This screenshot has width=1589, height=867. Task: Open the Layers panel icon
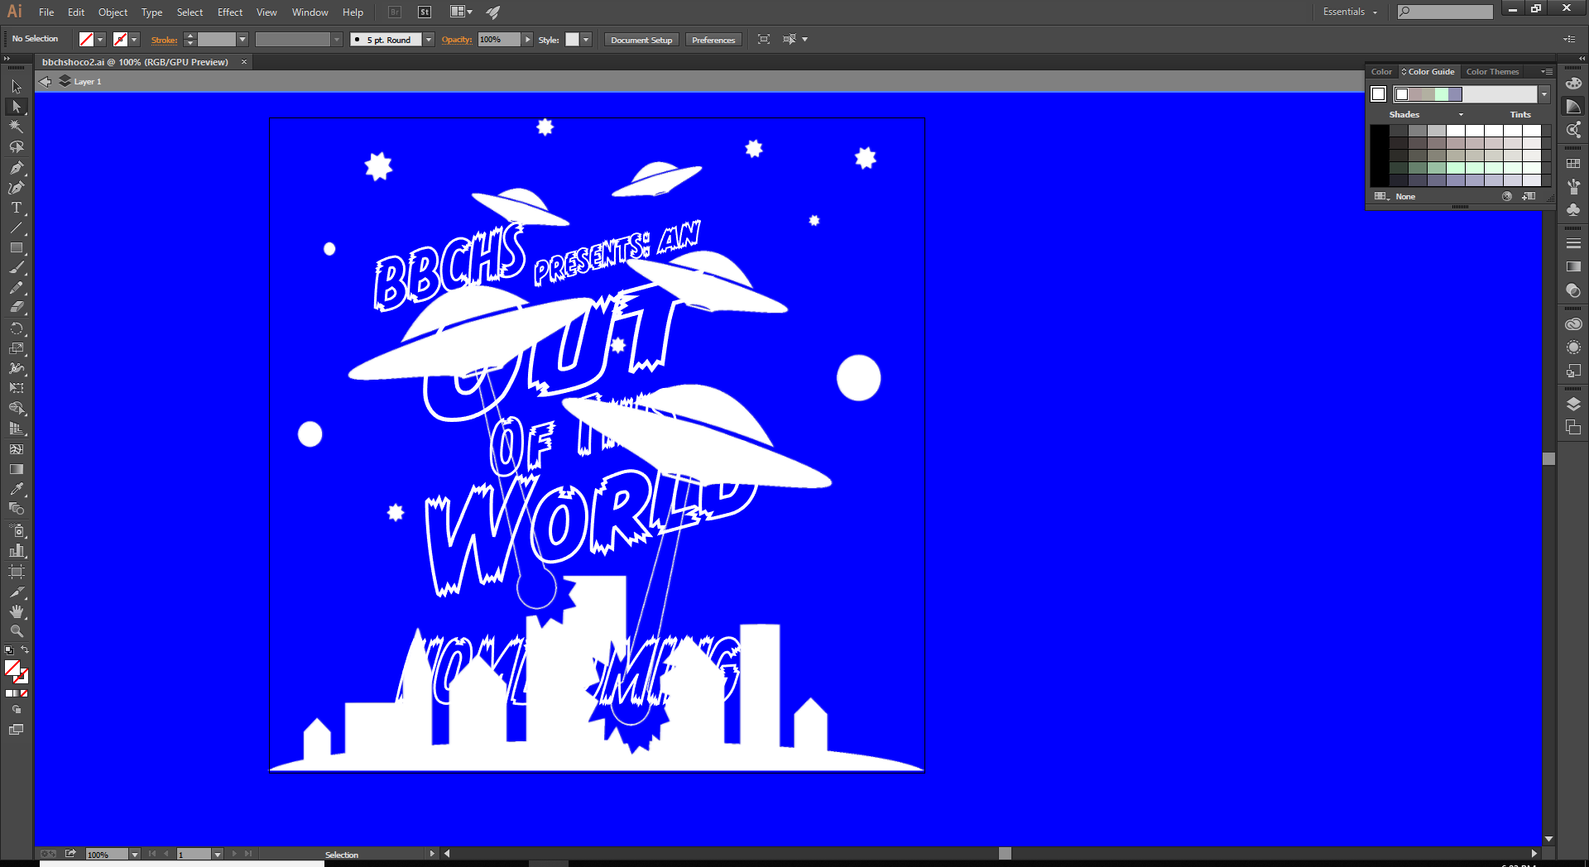(x=1573, y=404)
